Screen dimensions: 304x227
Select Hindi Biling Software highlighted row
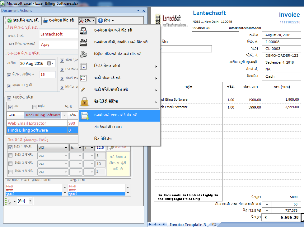[x=42, y=130]
